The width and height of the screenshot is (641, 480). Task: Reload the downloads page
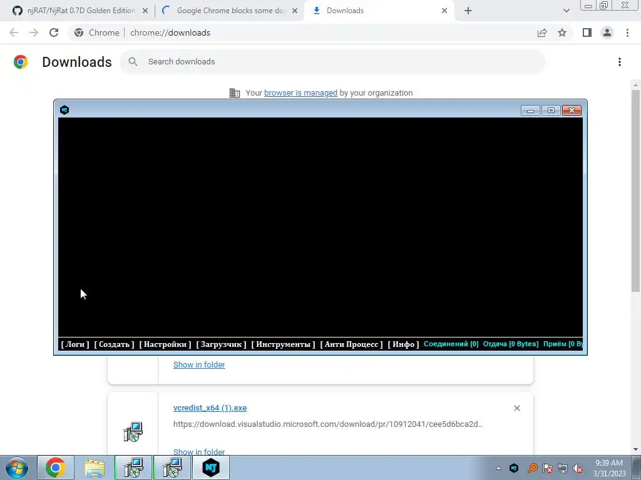(54, 32)
